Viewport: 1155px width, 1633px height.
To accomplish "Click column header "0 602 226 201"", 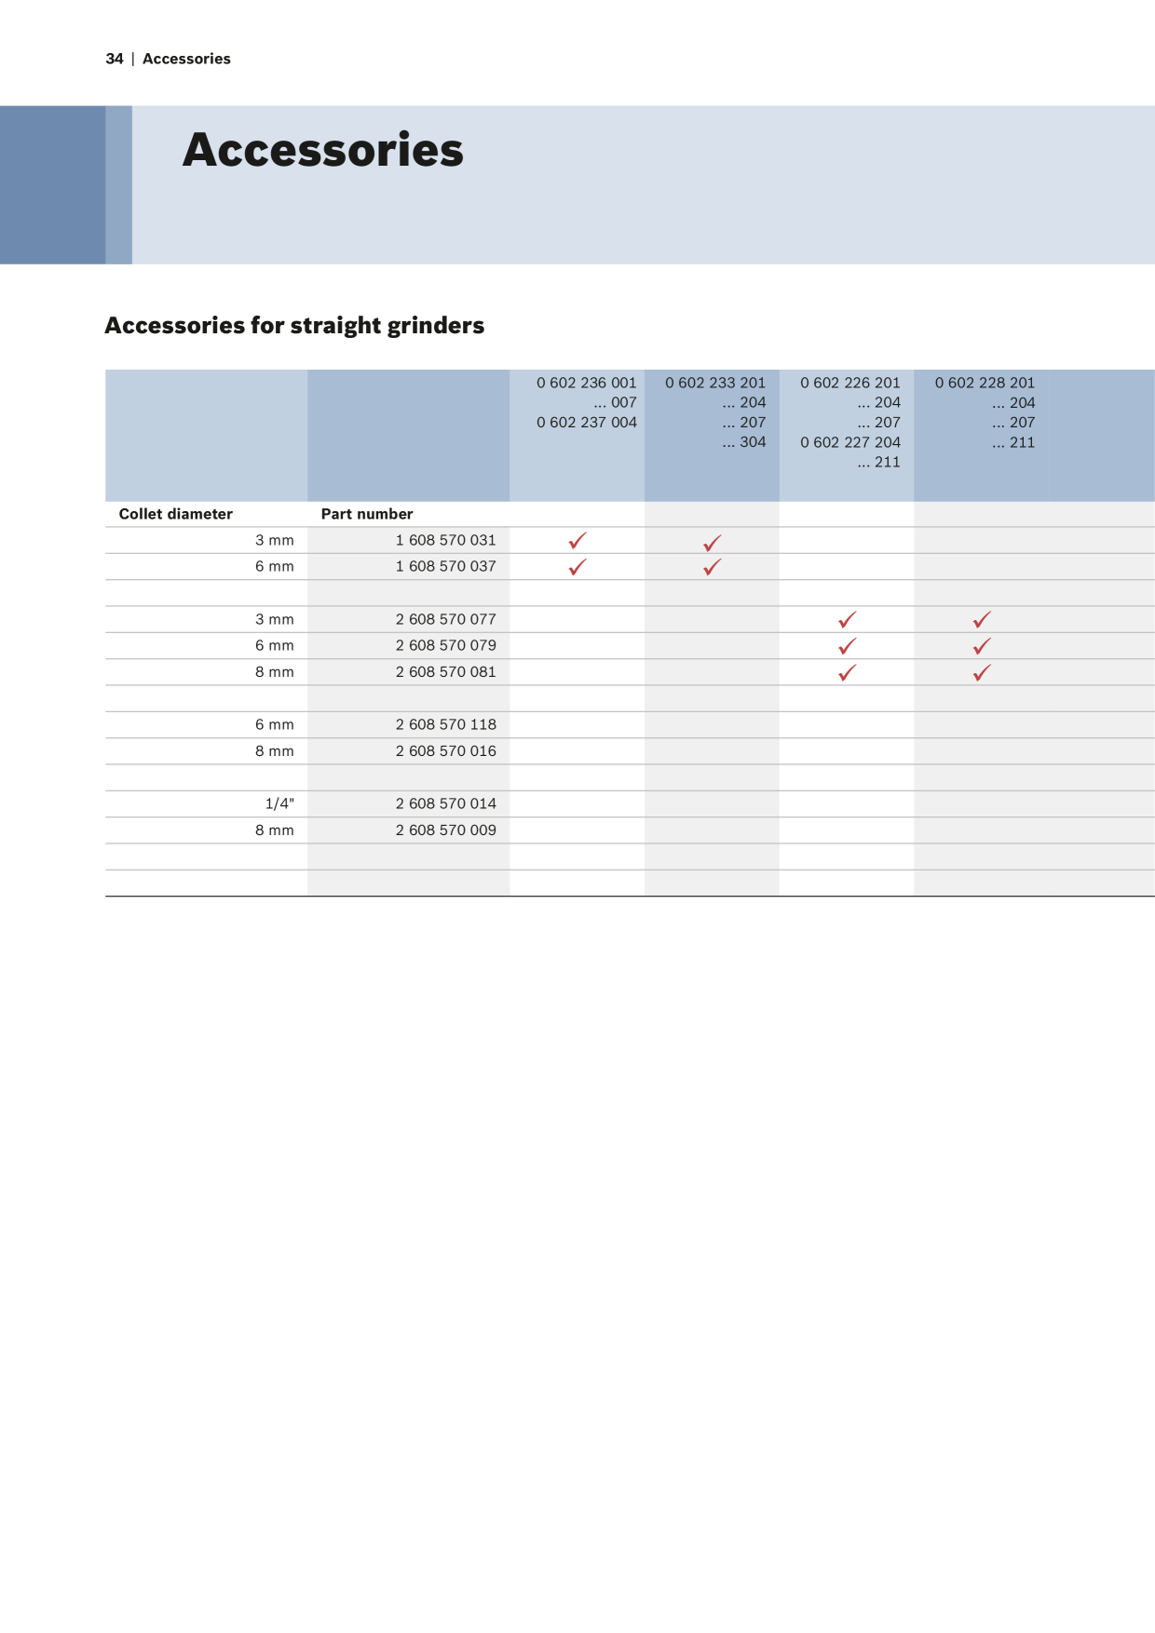I will point(850,383).
